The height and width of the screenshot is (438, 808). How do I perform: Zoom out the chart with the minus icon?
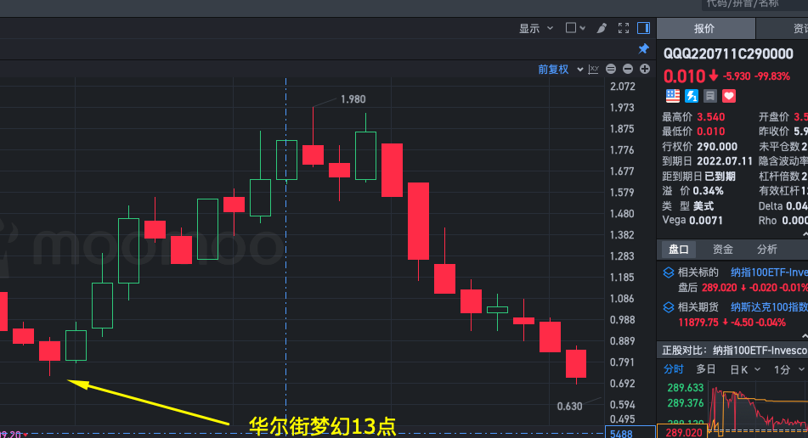628,69
